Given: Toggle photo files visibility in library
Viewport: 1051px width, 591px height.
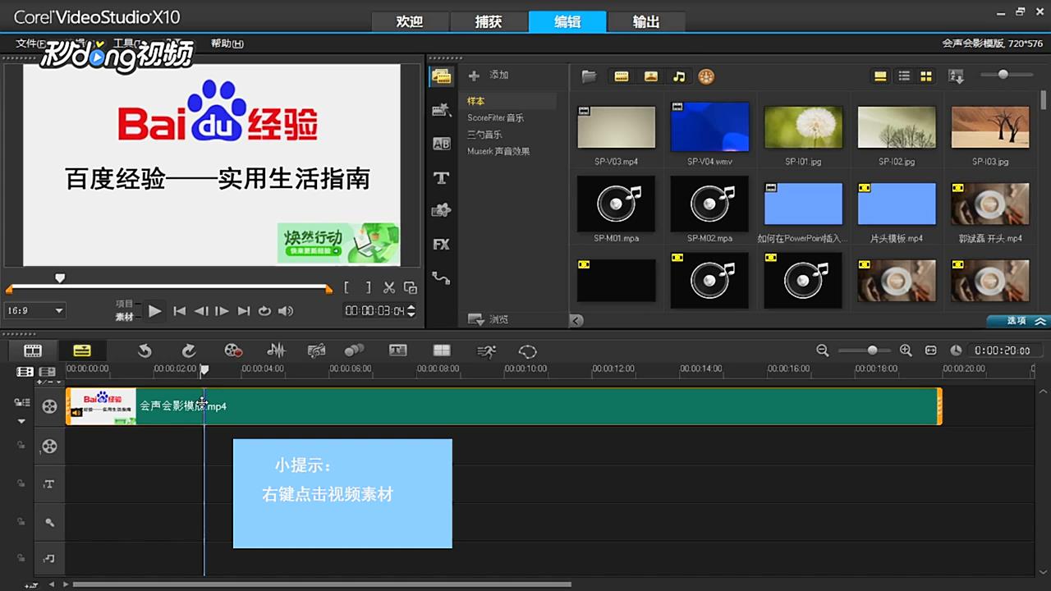Looking at the screenshot, I should coord(650,76).
